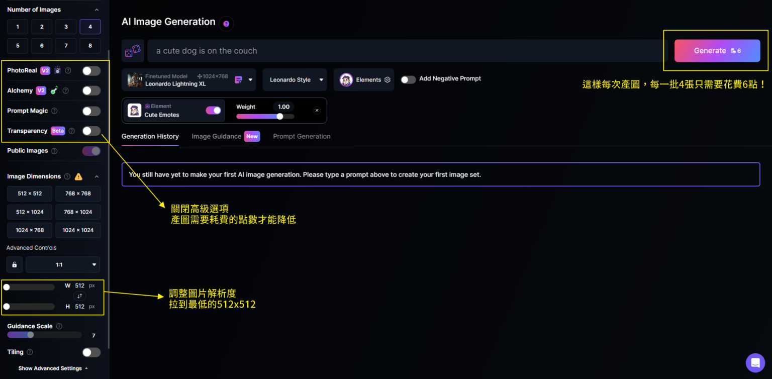The height and width of the screenshot is (379, 772).
Task: Open the 1:1 aspect ratio dropdown
Action: point(63,264)
